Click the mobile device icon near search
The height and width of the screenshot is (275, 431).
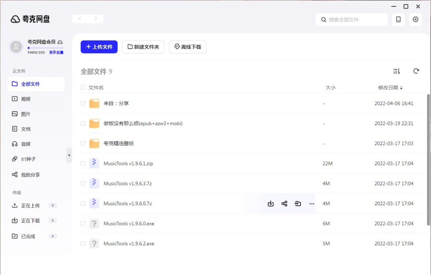point(398,20)
